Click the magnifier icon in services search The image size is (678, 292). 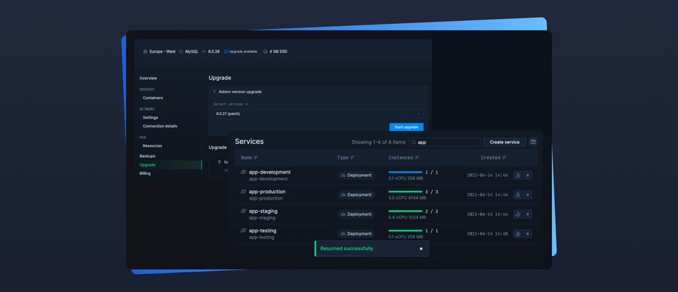point(414,142)
